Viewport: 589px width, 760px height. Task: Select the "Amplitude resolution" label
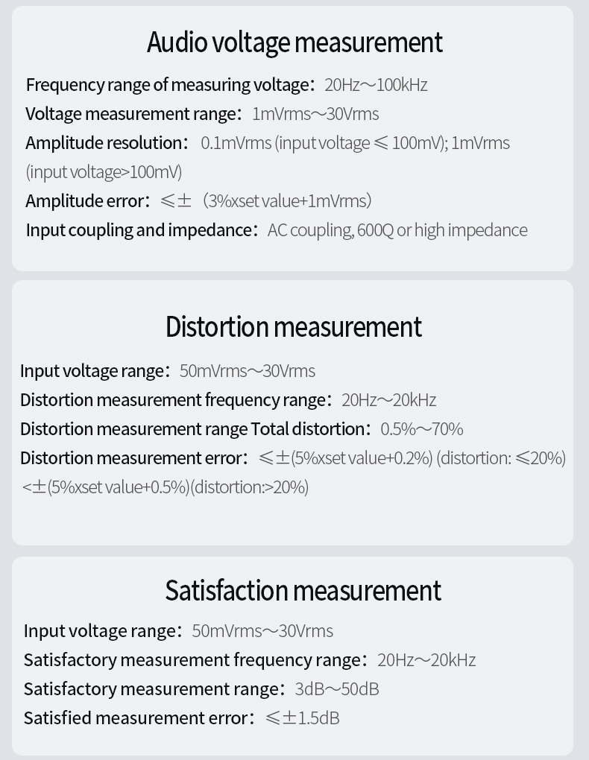[x=105, y=143]
